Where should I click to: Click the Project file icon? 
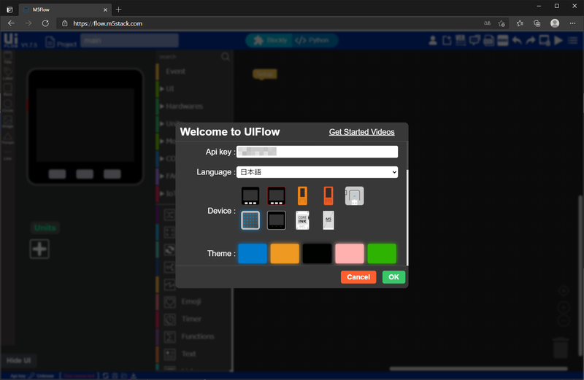(50, 42)
